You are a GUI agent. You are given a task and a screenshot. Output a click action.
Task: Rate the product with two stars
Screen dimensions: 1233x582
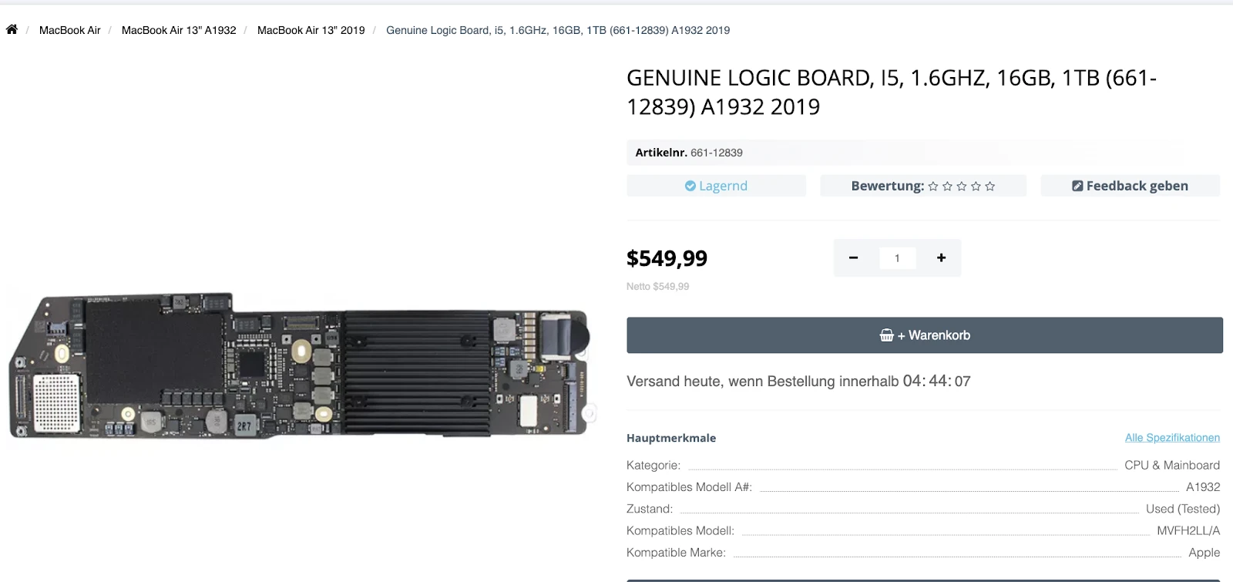coord(948,185)
